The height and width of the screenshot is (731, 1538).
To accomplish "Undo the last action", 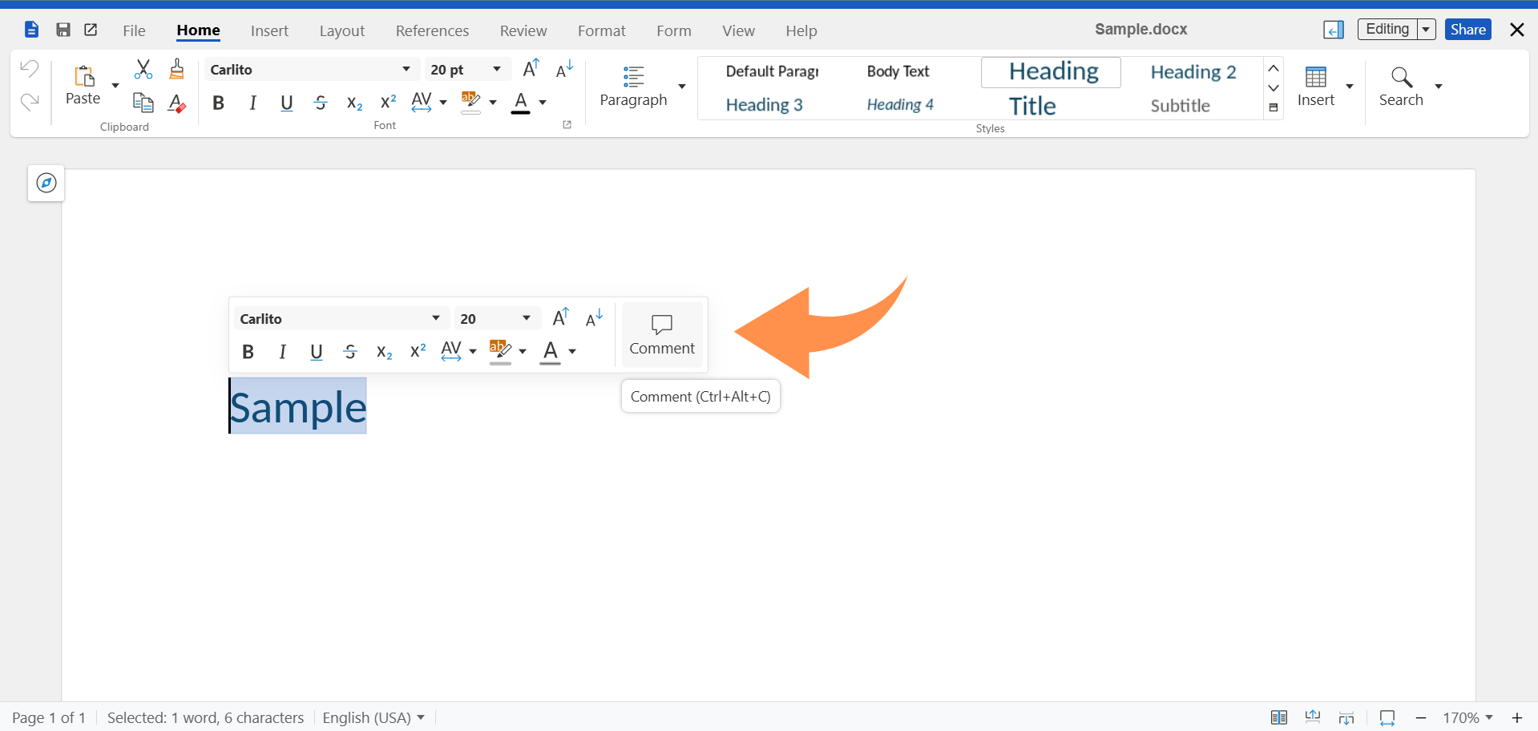I will pyautogui.click(x=29, y=69).
